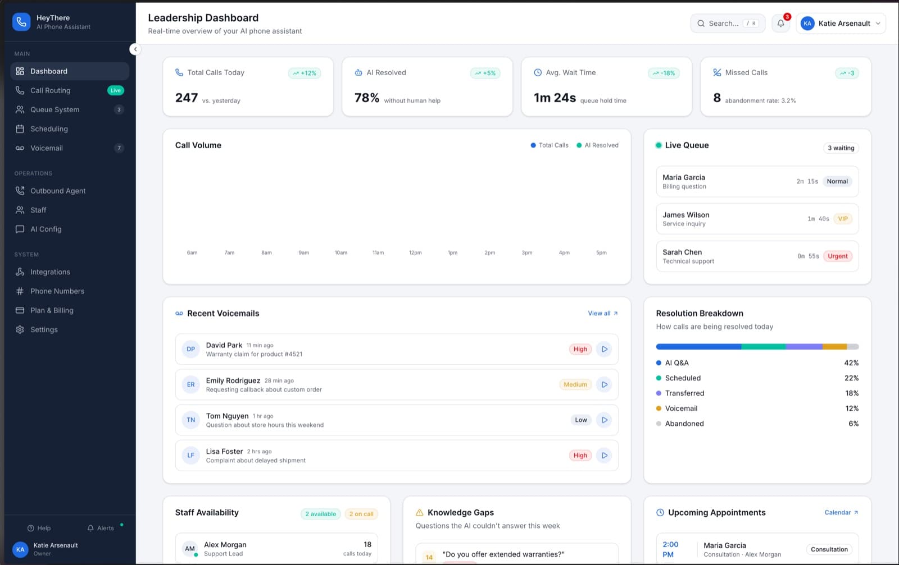
Task: Open the Outbound Agent panel
Action: [58, 191]
